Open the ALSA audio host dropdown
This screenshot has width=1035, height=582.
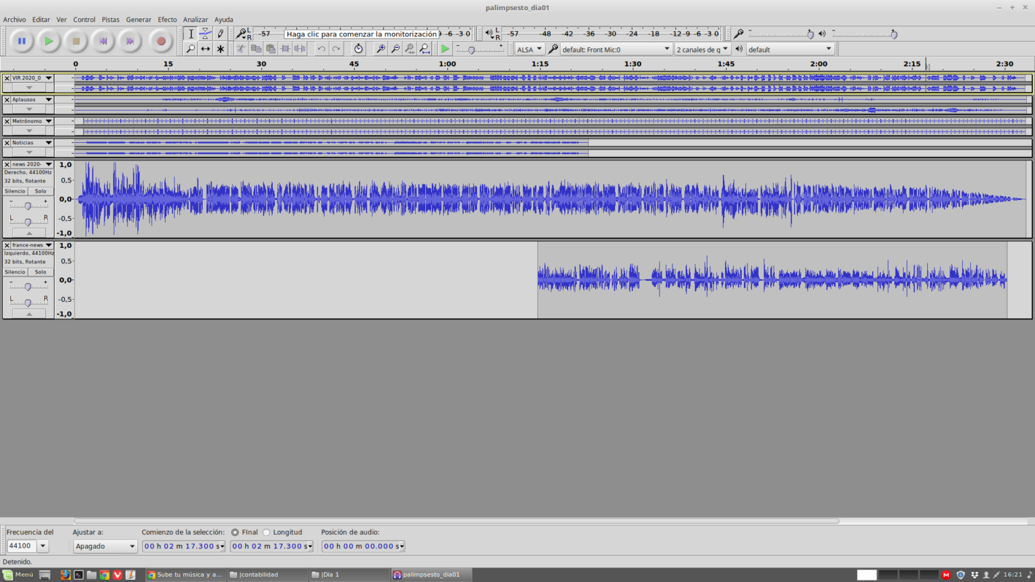tap(529, 49)
